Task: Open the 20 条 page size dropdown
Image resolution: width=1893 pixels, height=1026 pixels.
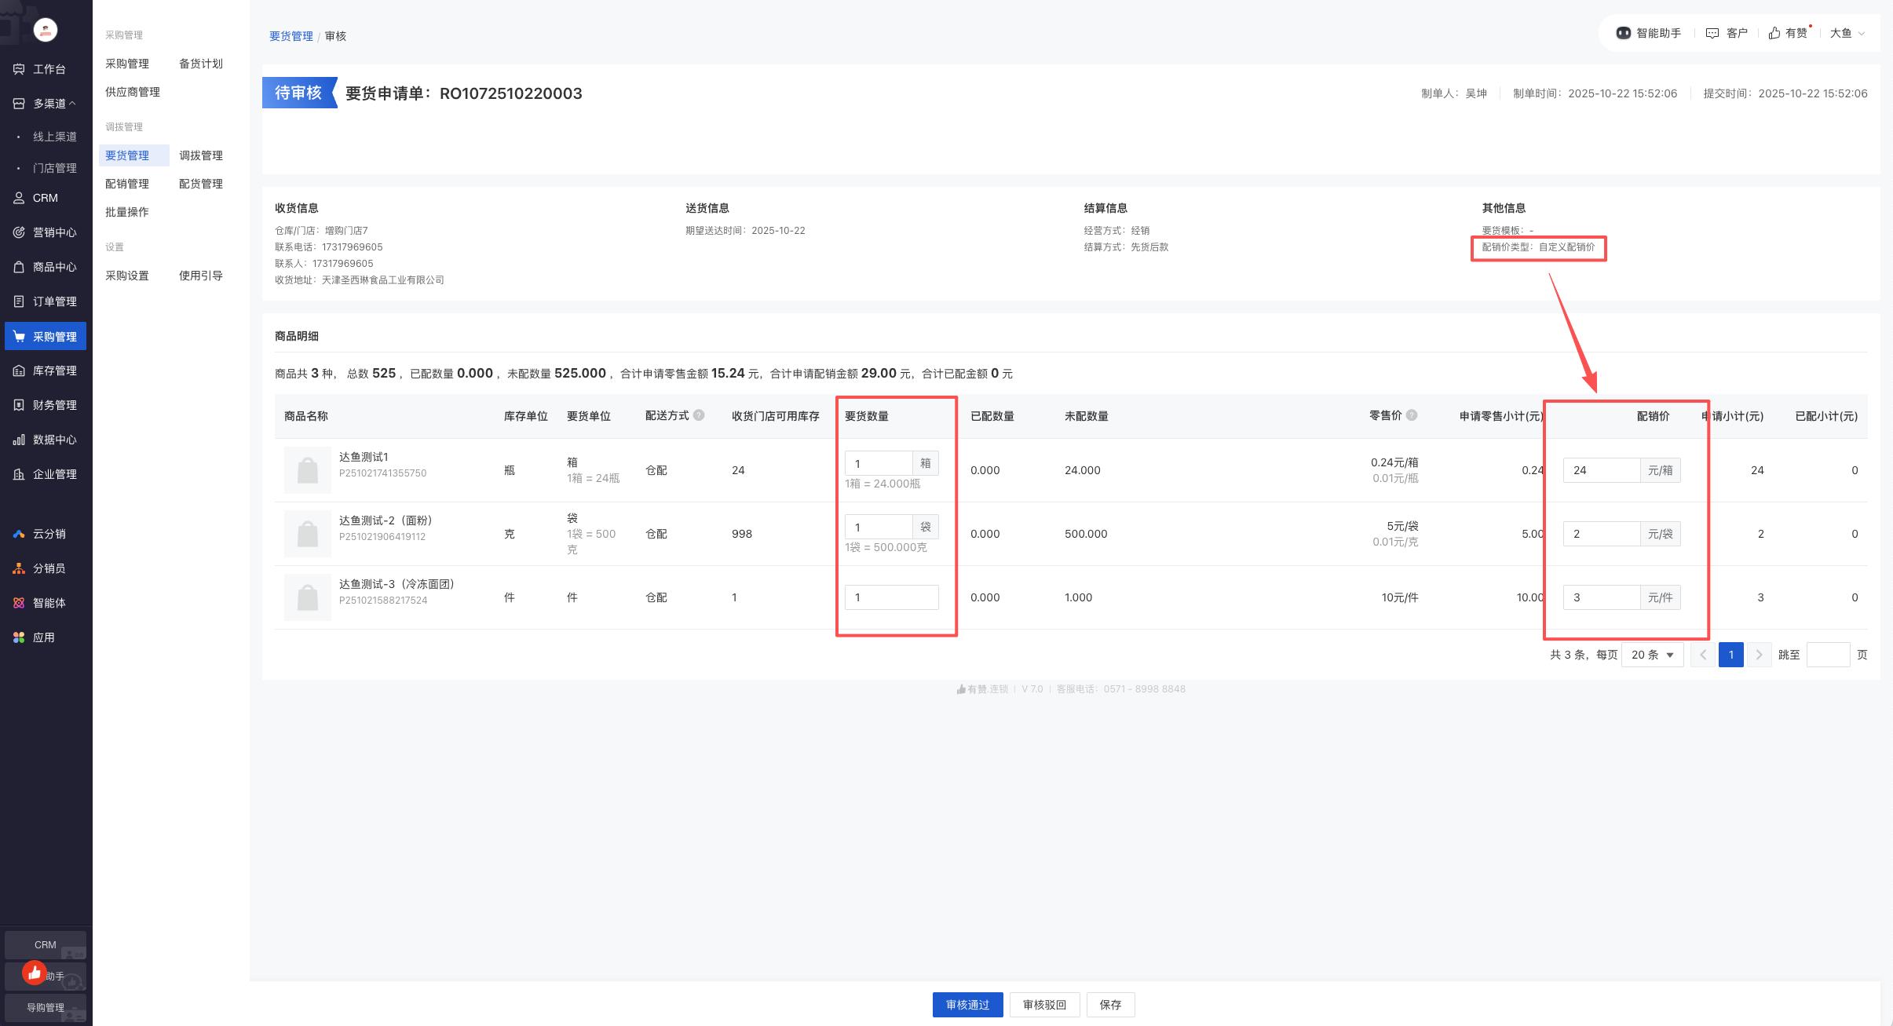Action: pyautogui.click(x=1652, y=655)
